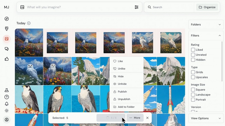Click the MJ logo
Screen dimensions: 225x126
tap(7, 7)
